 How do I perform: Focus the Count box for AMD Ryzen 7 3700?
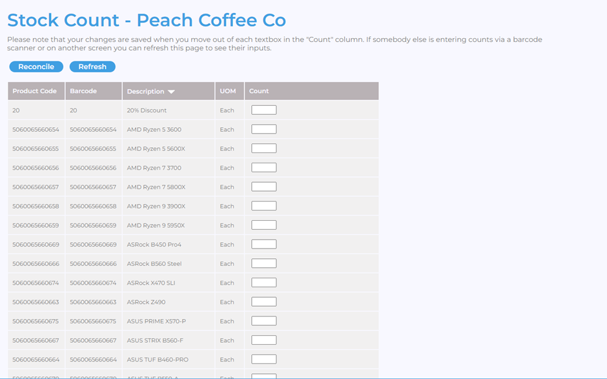pos(264,168)
